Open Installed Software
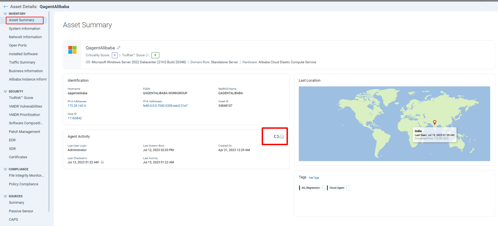Screen dimensions: 498x226 tap(23, 54)
